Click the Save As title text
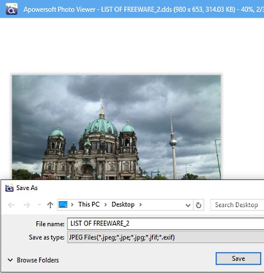Viewport: 264px width, 273px height. pos(27,188)
